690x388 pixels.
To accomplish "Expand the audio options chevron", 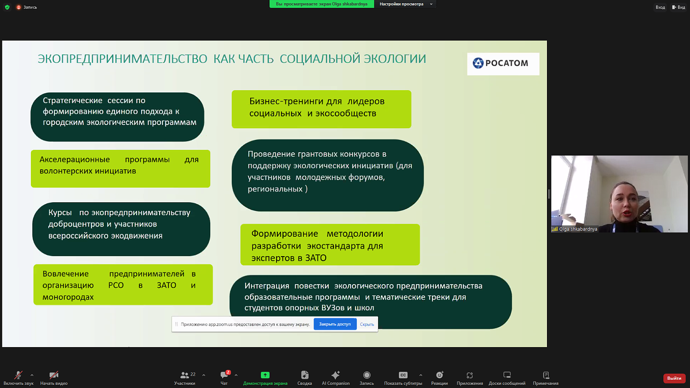I will [x=31, y=374].
